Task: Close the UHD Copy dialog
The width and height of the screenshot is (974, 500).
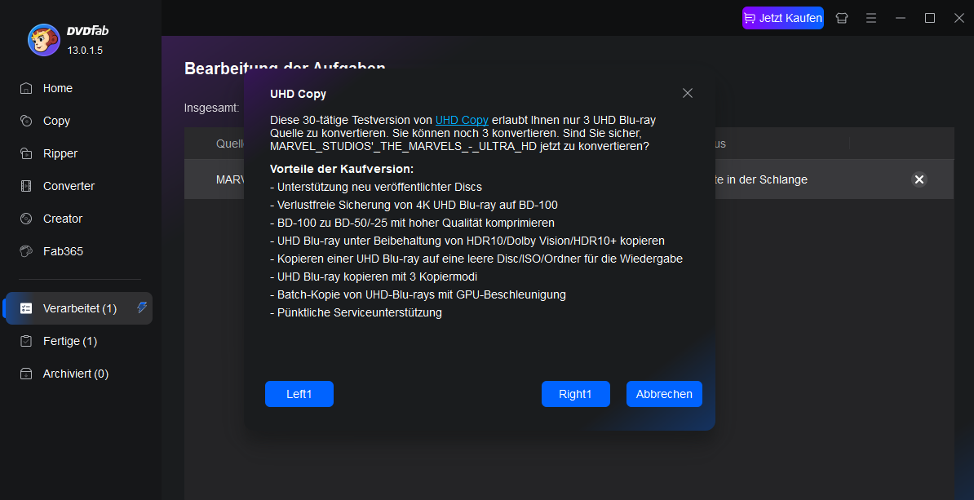Action: coord(688,93)
